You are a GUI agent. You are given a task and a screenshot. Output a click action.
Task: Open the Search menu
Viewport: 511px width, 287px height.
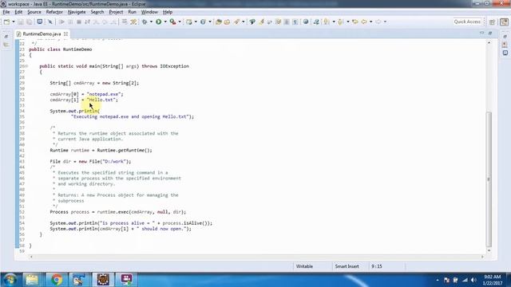[x=97, y=12]
